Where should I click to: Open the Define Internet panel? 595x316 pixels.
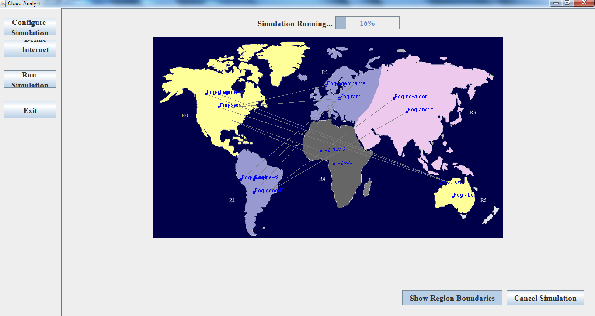click(30, 49)
